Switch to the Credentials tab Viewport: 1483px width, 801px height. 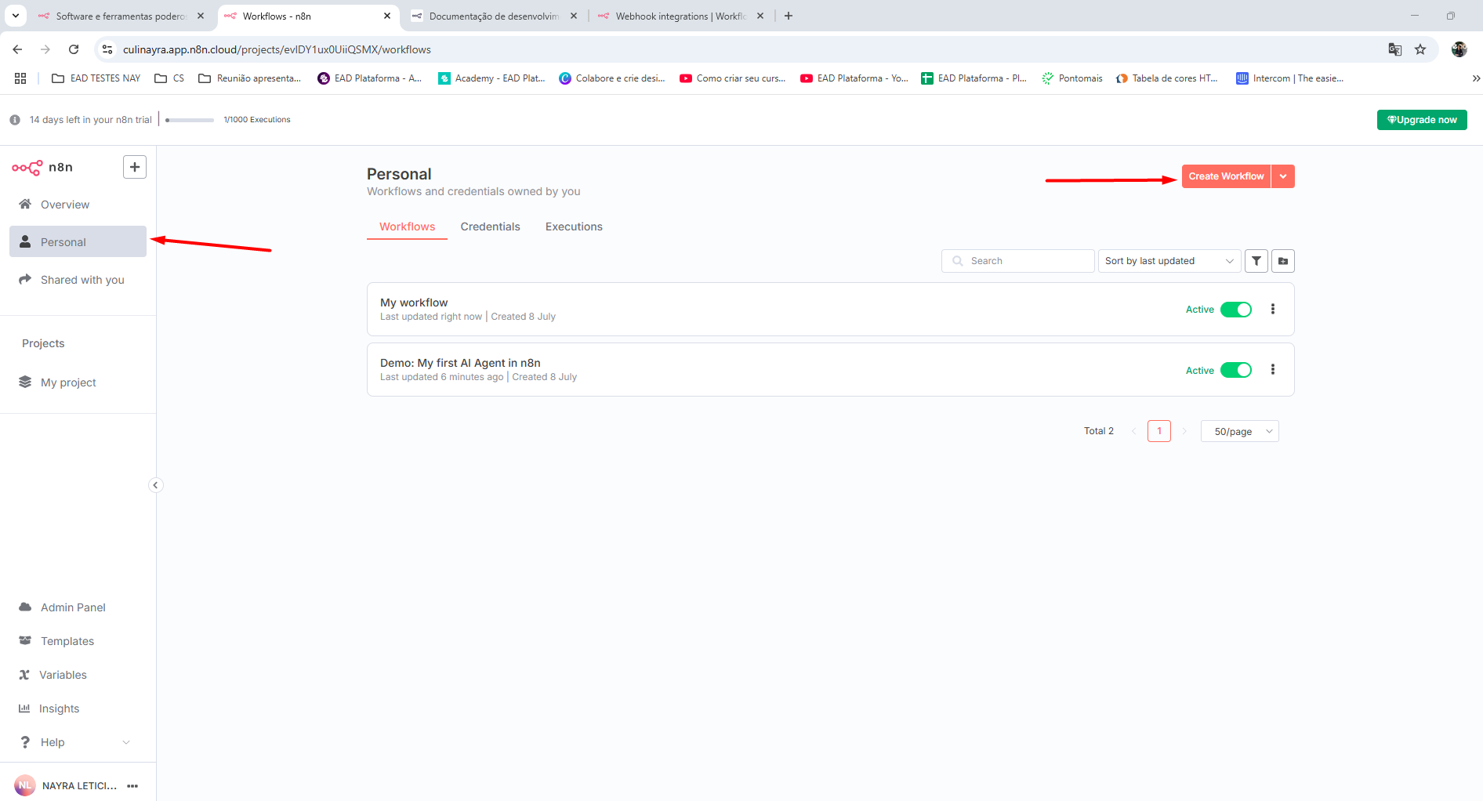(x=490, y=227)
